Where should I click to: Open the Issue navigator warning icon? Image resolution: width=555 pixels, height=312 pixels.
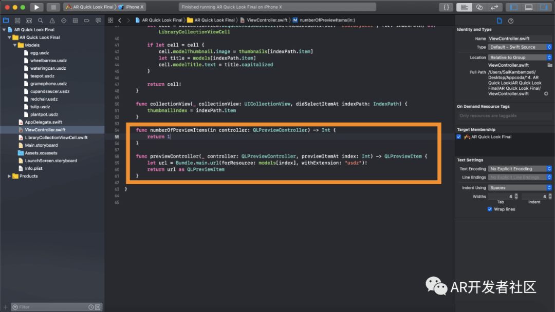click(x=52, y=20)
